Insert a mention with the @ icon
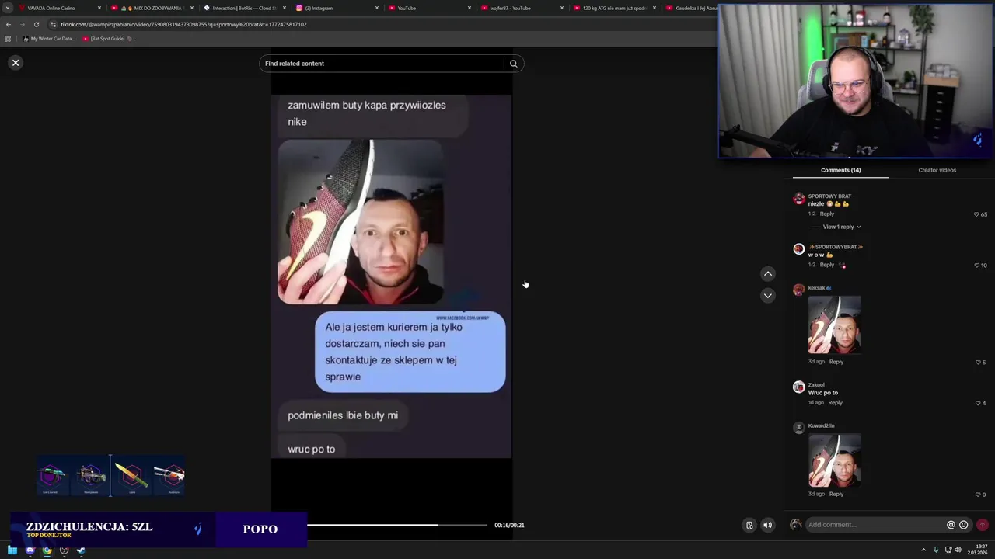Screen dimensions: 995x559 click(x=951, y=525)
